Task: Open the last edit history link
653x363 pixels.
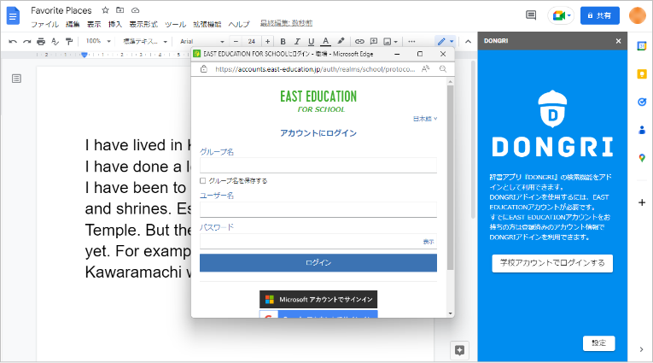Action: click(x=286, y=23)
